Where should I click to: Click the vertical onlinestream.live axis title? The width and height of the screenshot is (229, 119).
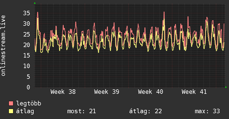(3, 46)
